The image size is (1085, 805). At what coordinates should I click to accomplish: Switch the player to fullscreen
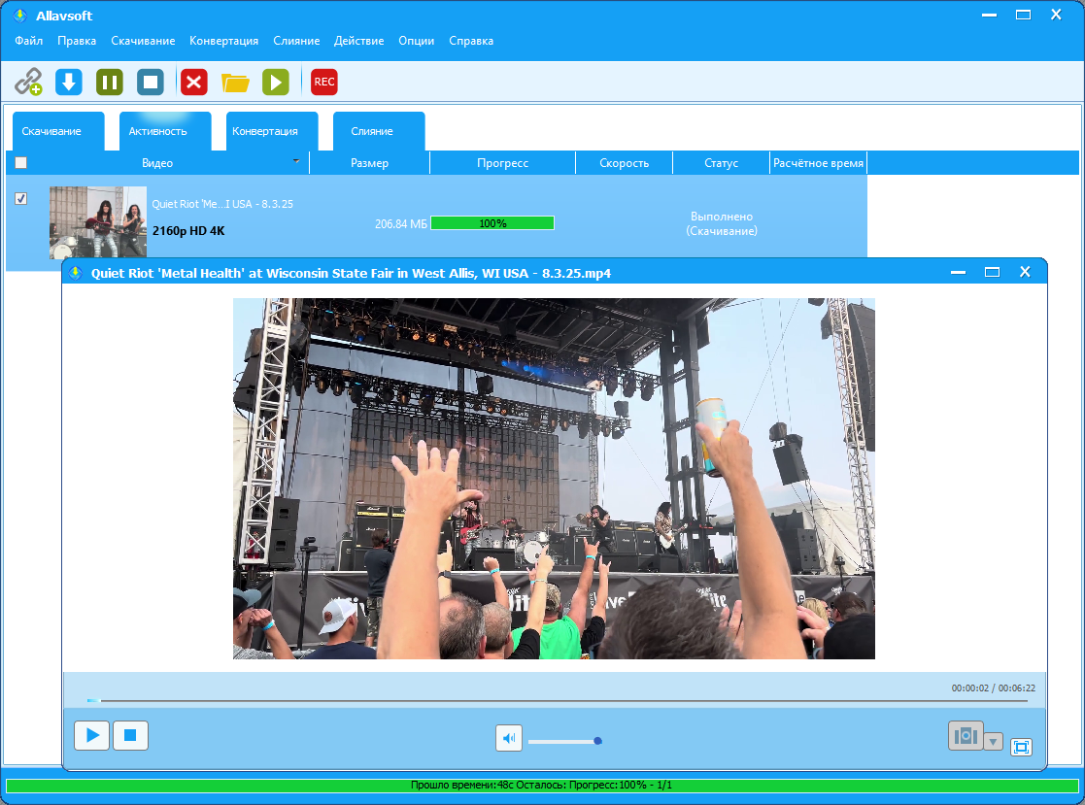[x=1021, y=747]
